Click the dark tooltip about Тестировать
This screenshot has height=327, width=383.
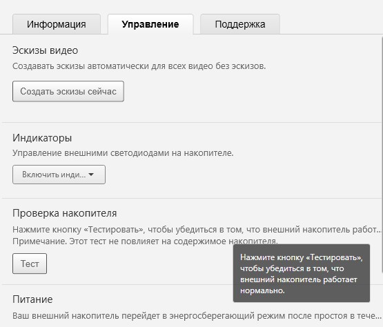click(302, 273)
